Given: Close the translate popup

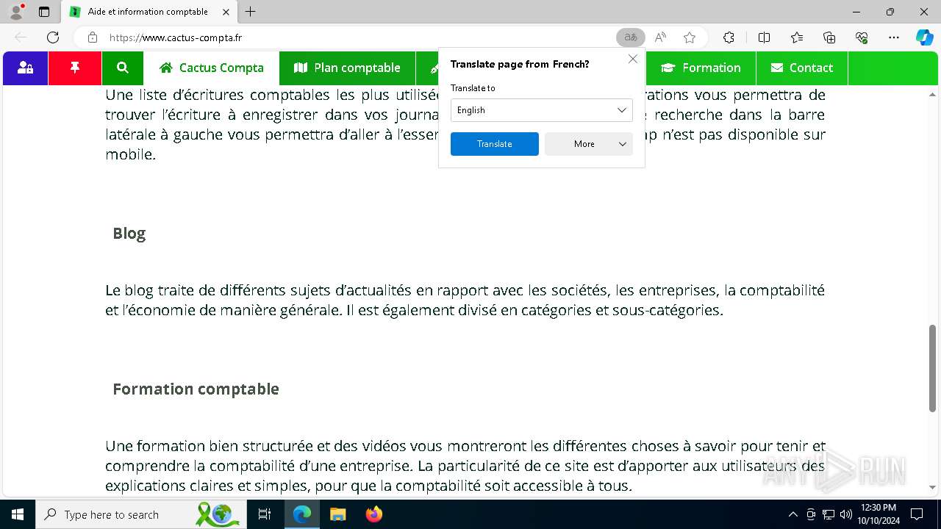Looking at the screenshot, I should tap(633, 59).
